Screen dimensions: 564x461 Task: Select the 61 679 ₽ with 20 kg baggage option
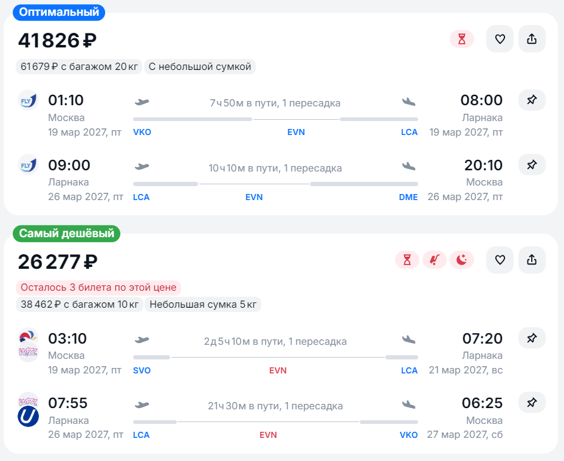[79, 66]
